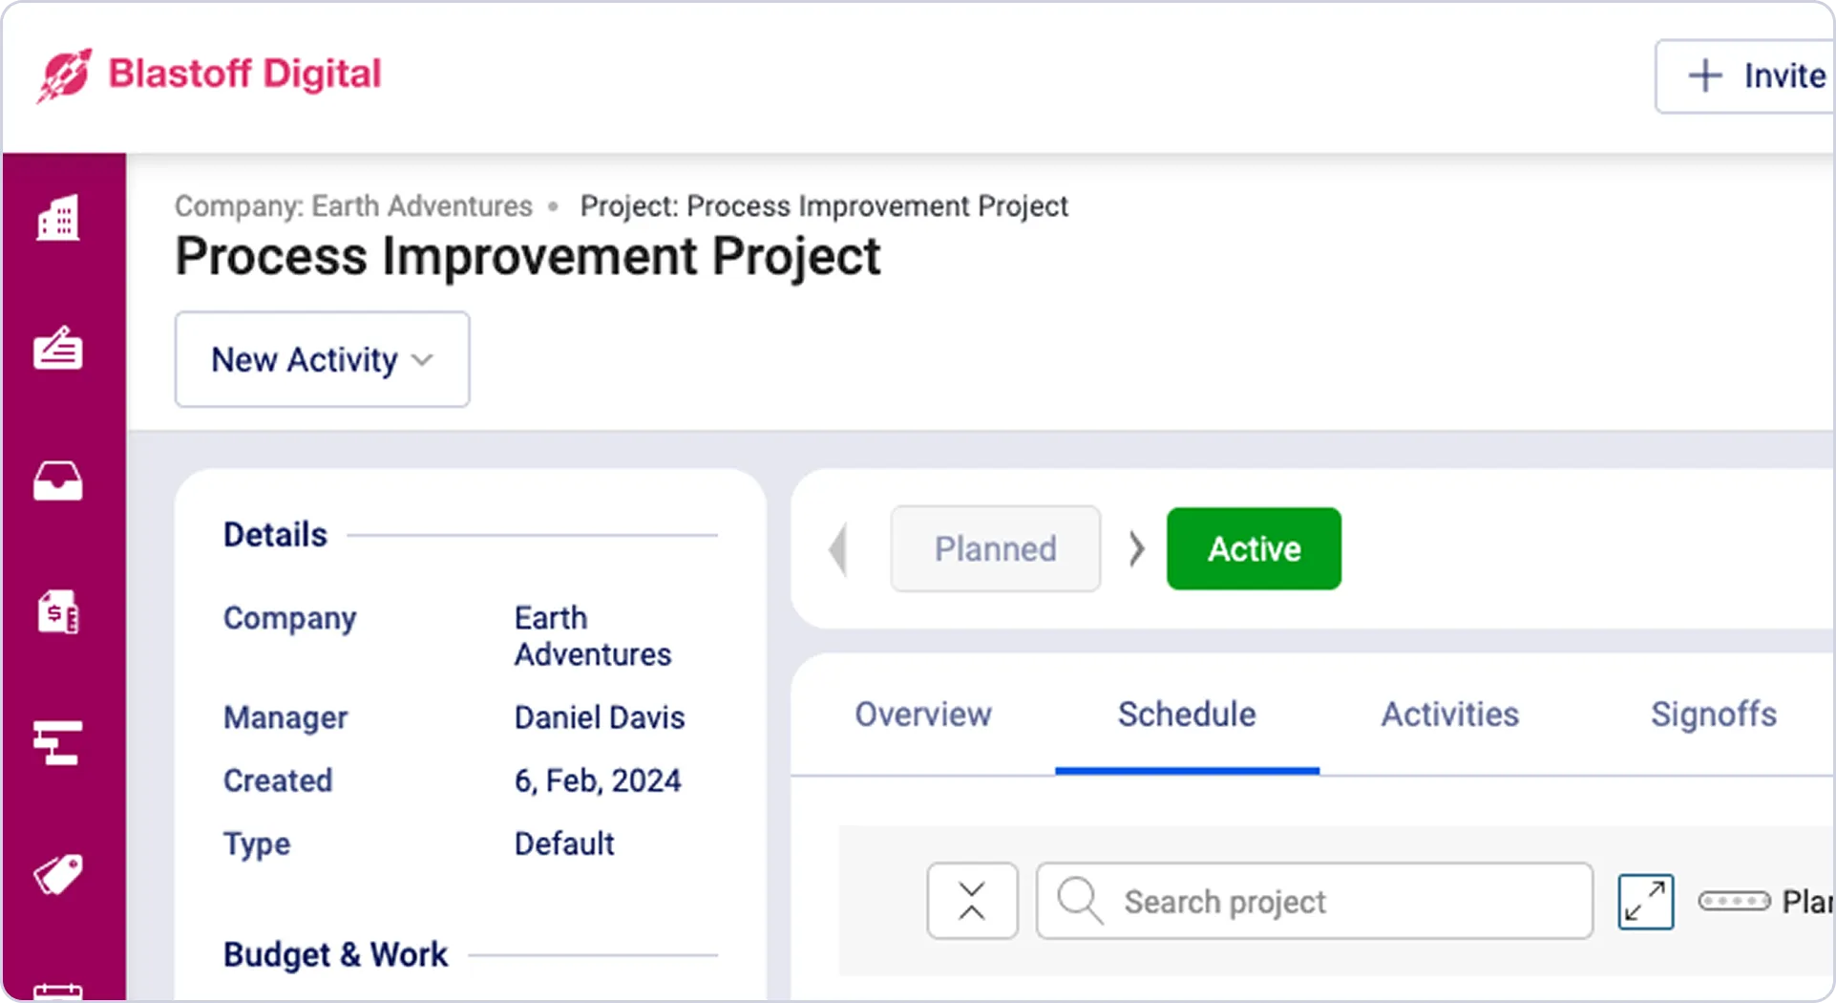Switch to the Activities tab
Screen dimensions: 1836x1003
pyautogui.click(x=1450, y=715)
